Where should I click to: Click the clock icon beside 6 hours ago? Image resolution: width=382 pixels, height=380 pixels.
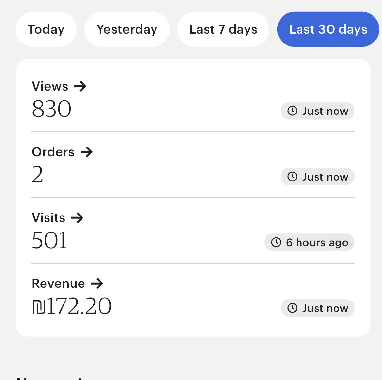[x=276, y=243]
